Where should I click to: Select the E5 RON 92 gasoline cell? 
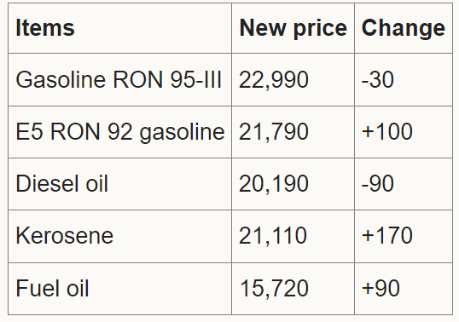pyautogui.click(x=119, y=132)
